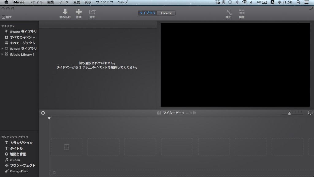Open the ヘルプ menu

[123, 2]
